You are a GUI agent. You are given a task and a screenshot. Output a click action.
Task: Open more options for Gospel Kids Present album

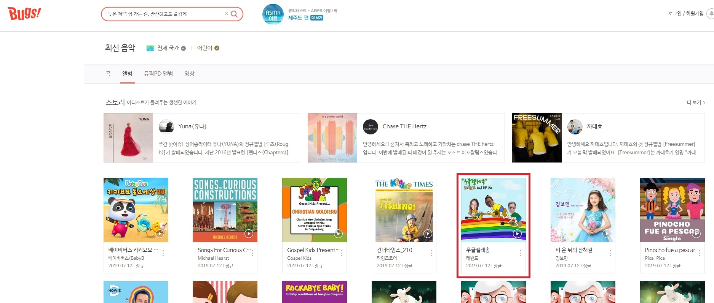click(342, 253)
